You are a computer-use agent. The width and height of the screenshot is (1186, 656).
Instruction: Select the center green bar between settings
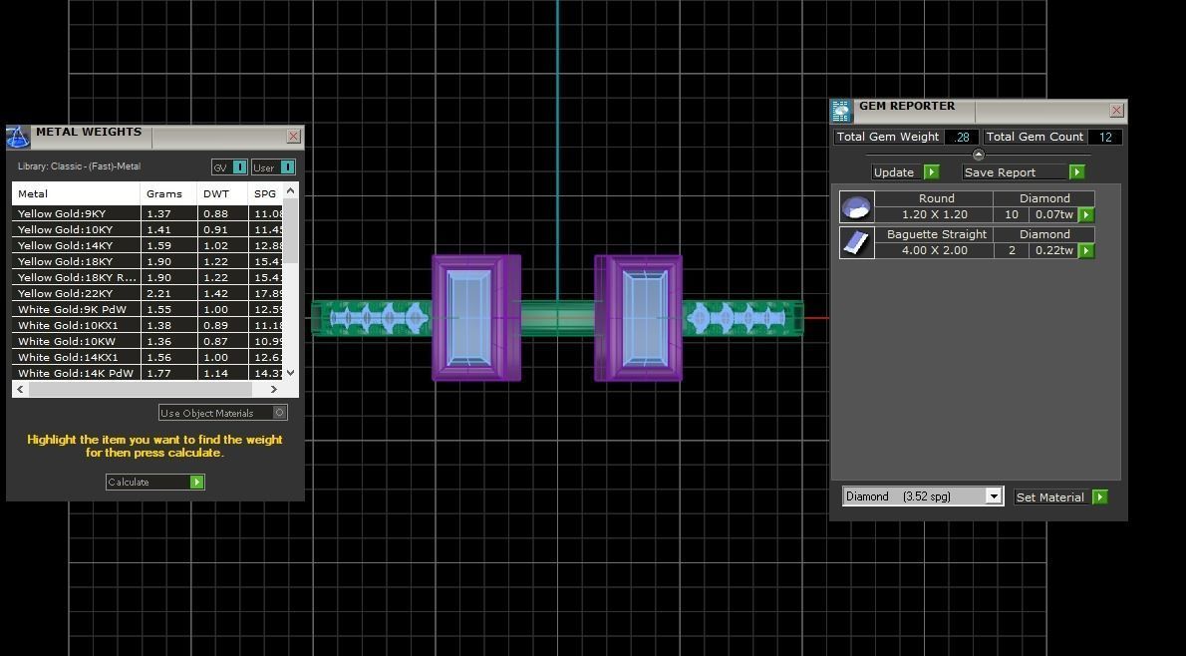coord(557,319)
